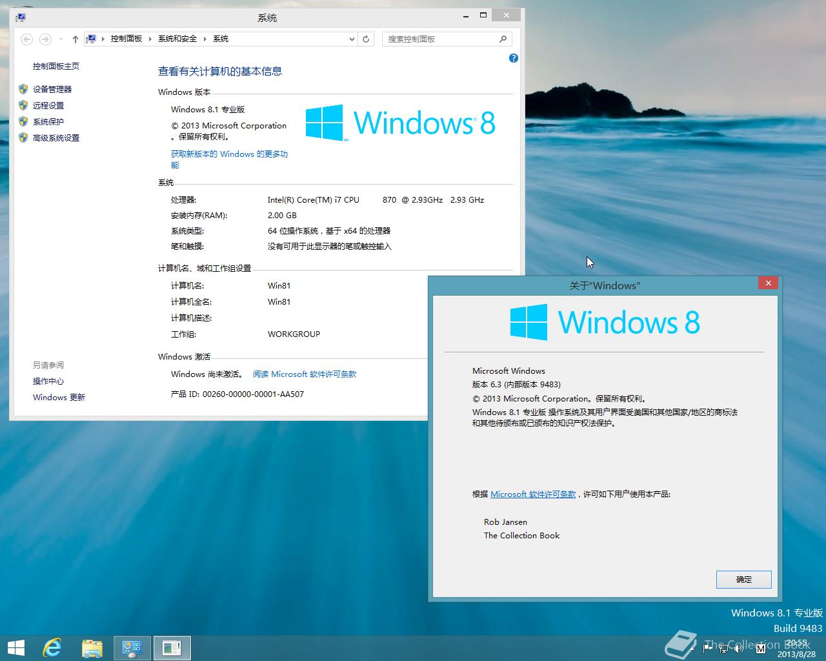Image resolution: width=826 pixels, height=661 pixels.
Task: Click installed memory value 2.00 GB
Action: coord(282,215)
